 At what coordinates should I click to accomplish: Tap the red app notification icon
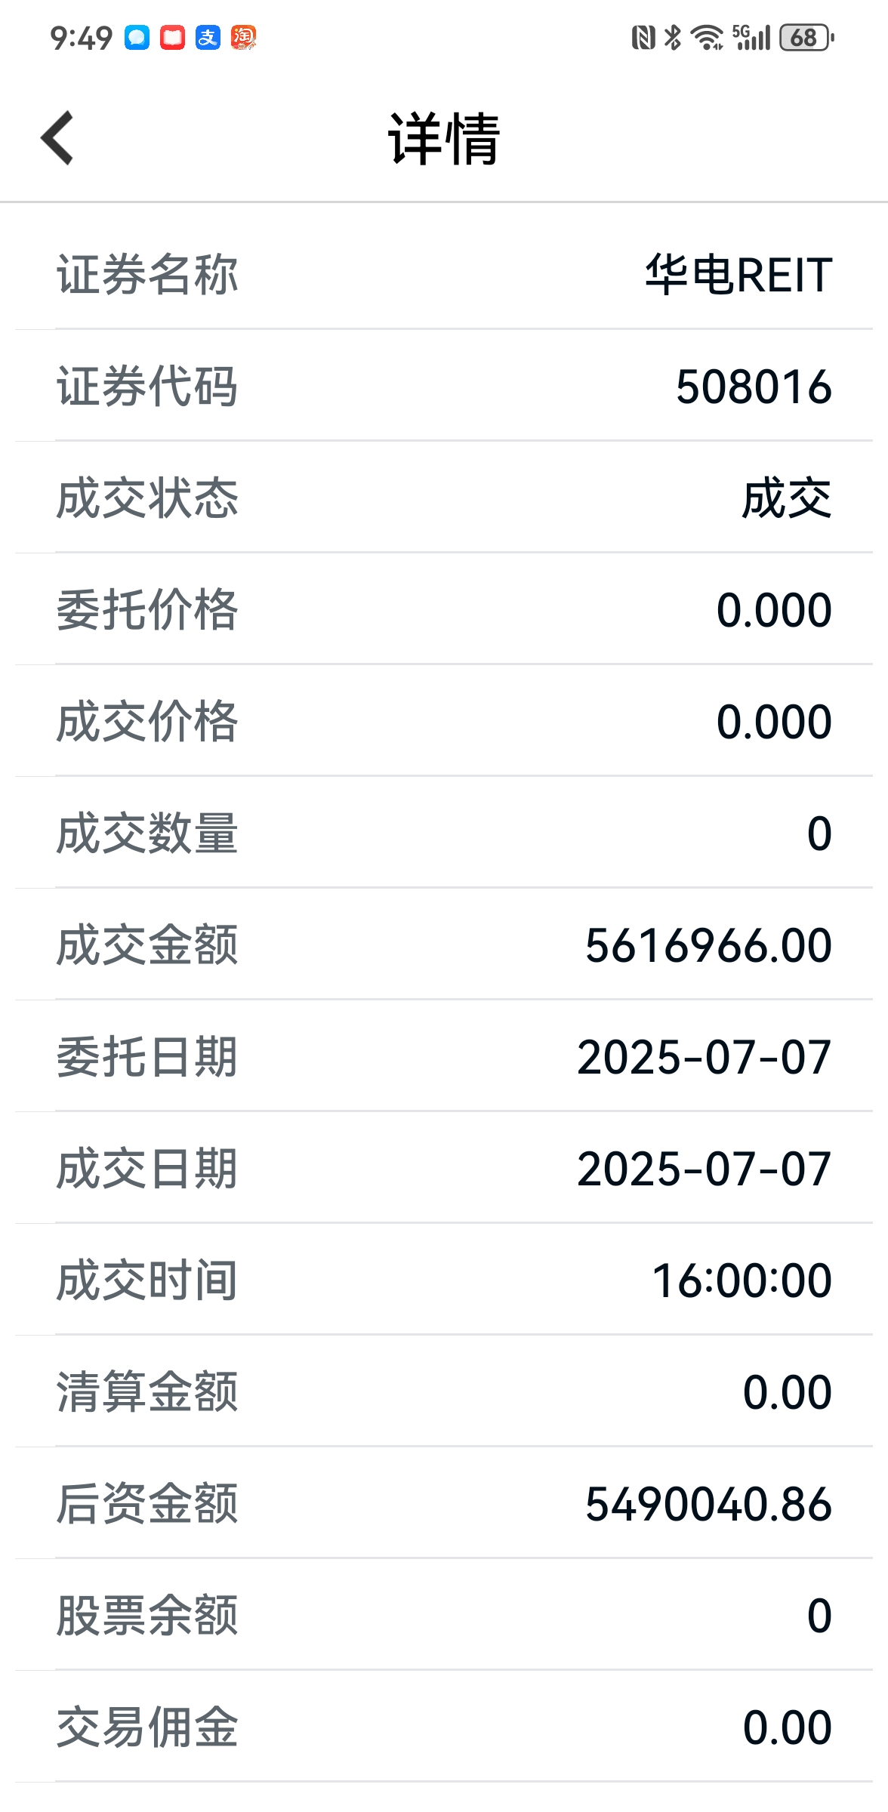(x=173, y=37)
